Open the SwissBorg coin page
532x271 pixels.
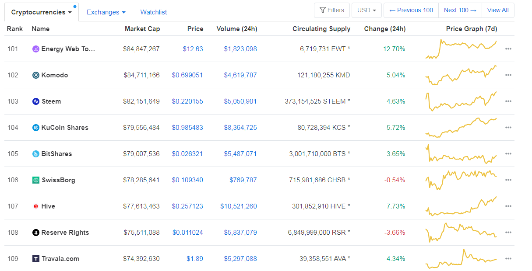[58, 180]
